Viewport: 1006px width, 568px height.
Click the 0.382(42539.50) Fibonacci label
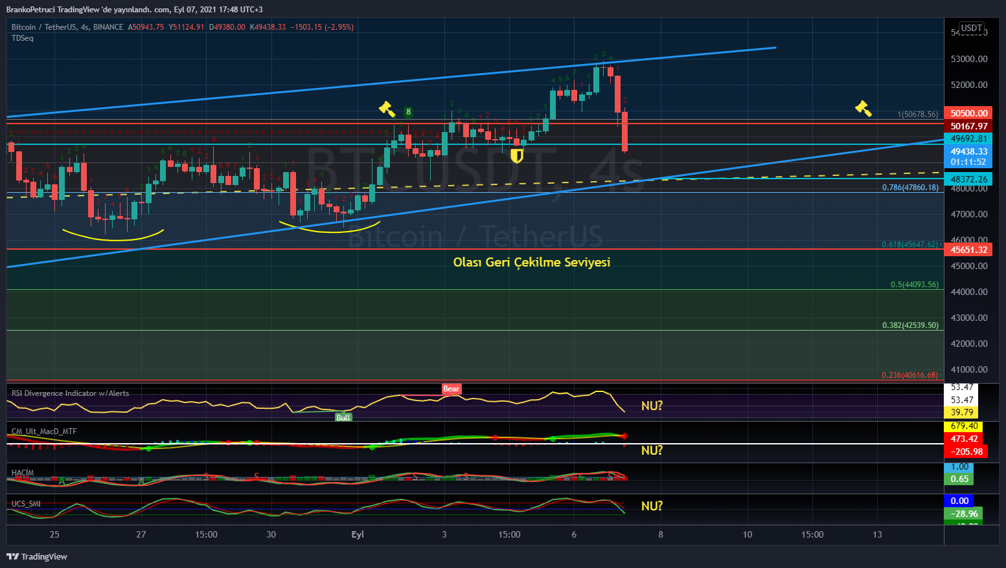point(910,325)
